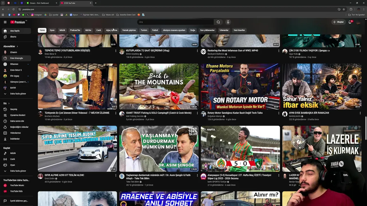Open Tüm Yer İşaretleri bookmarks folder
Viewport: 367px width, 206px height.
tap(357, 15)
